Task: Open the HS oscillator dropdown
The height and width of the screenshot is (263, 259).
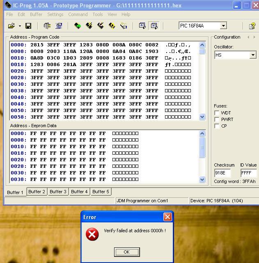Action: pos(253,55)
